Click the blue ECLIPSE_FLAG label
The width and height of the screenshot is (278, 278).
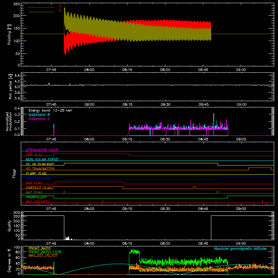(38, 178)
